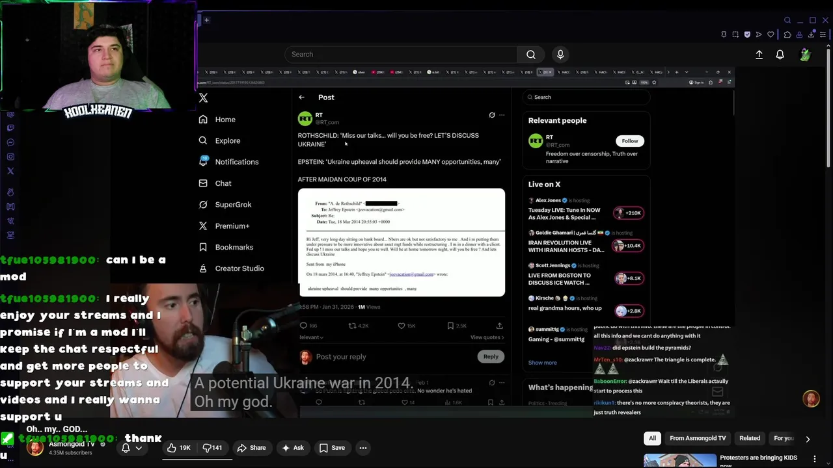This screenshot has width=833, height=468.
Task: Share the YouTube video
Action: tap(251, 448)
